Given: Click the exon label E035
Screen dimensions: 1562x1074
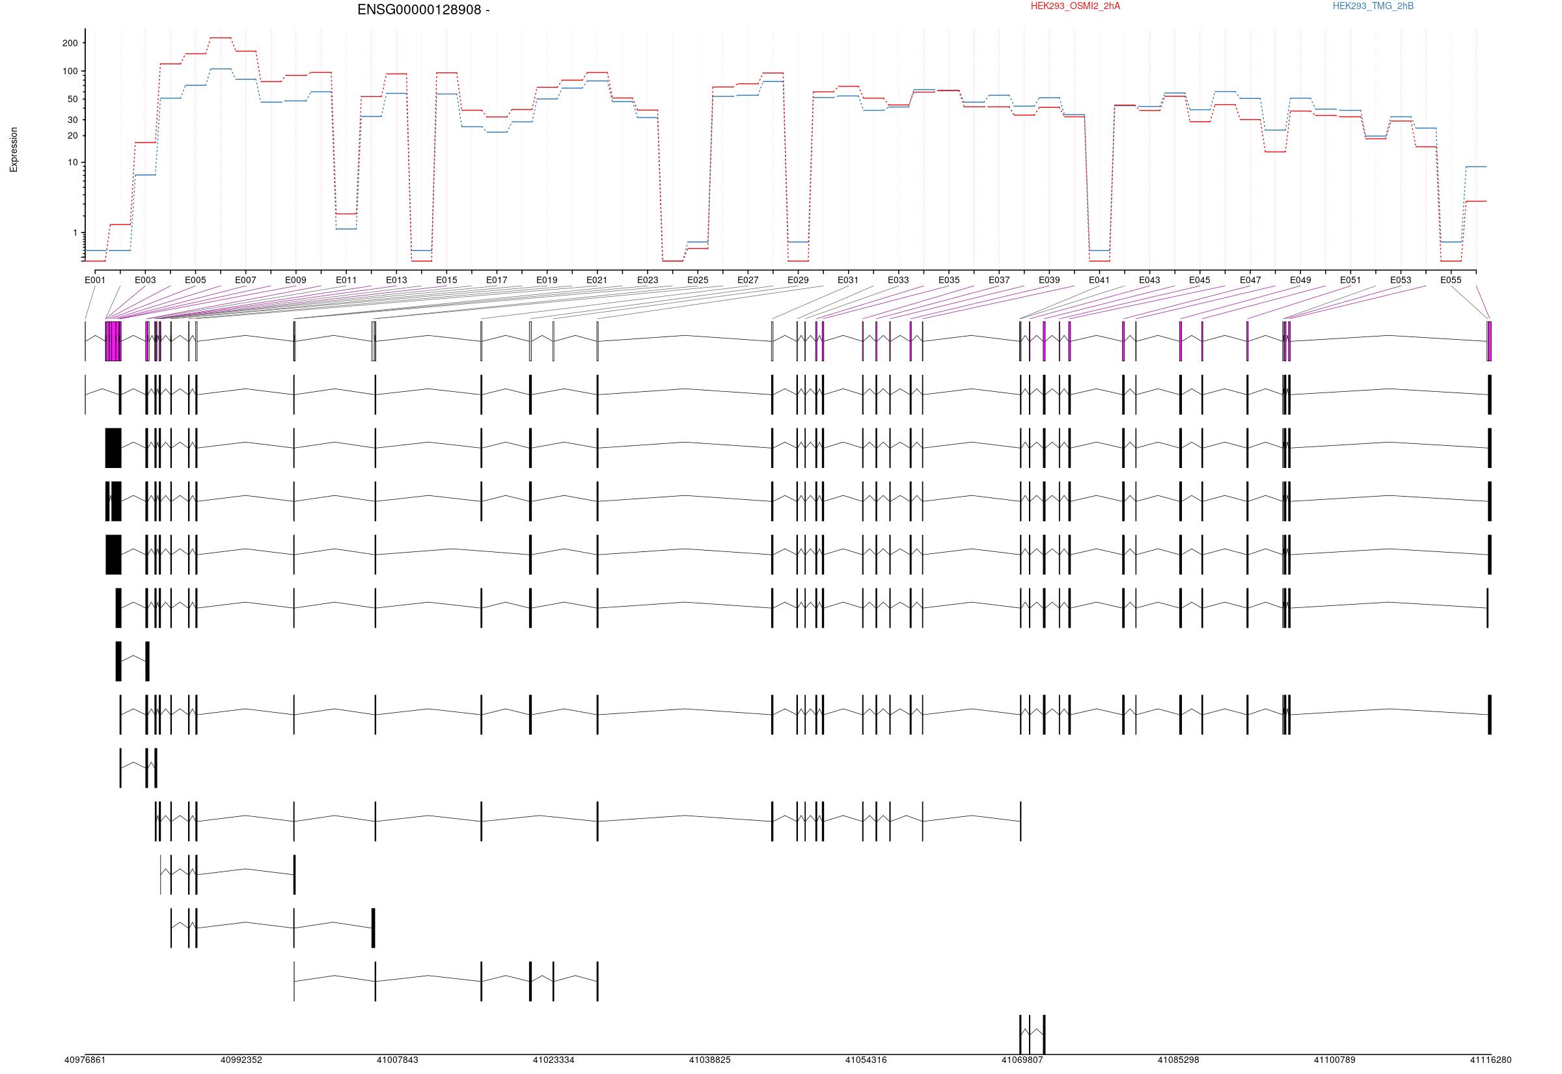Looking at the screenshot, I should click(948, 280).
